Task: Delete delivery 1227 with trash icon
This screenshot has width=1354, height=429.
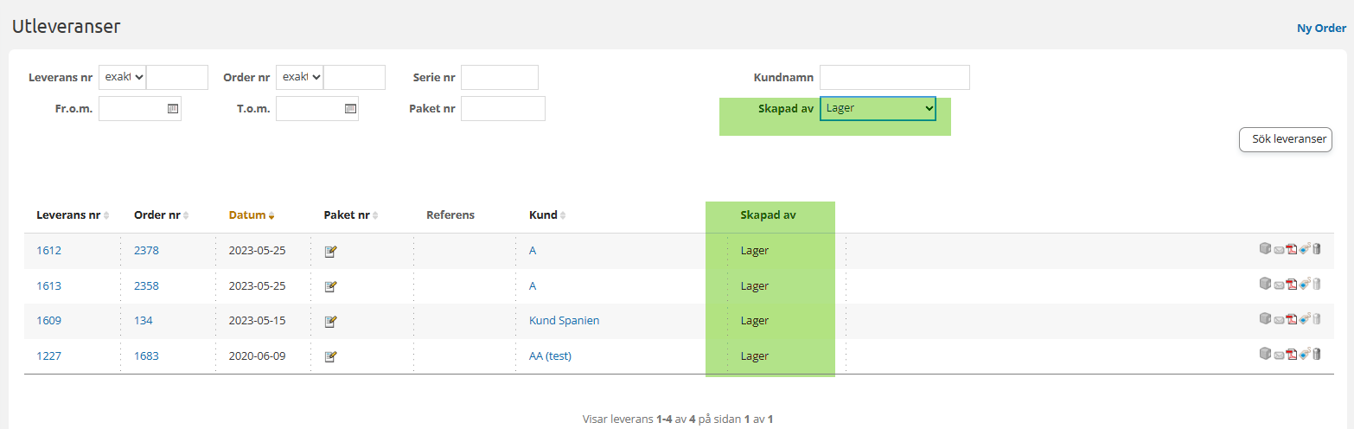Action: (1317, 354)
